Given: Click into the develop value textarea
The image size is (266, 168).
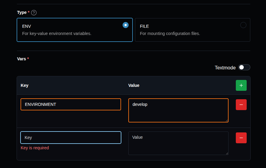Looking at the screenshot, I should [x=178, y=110].
